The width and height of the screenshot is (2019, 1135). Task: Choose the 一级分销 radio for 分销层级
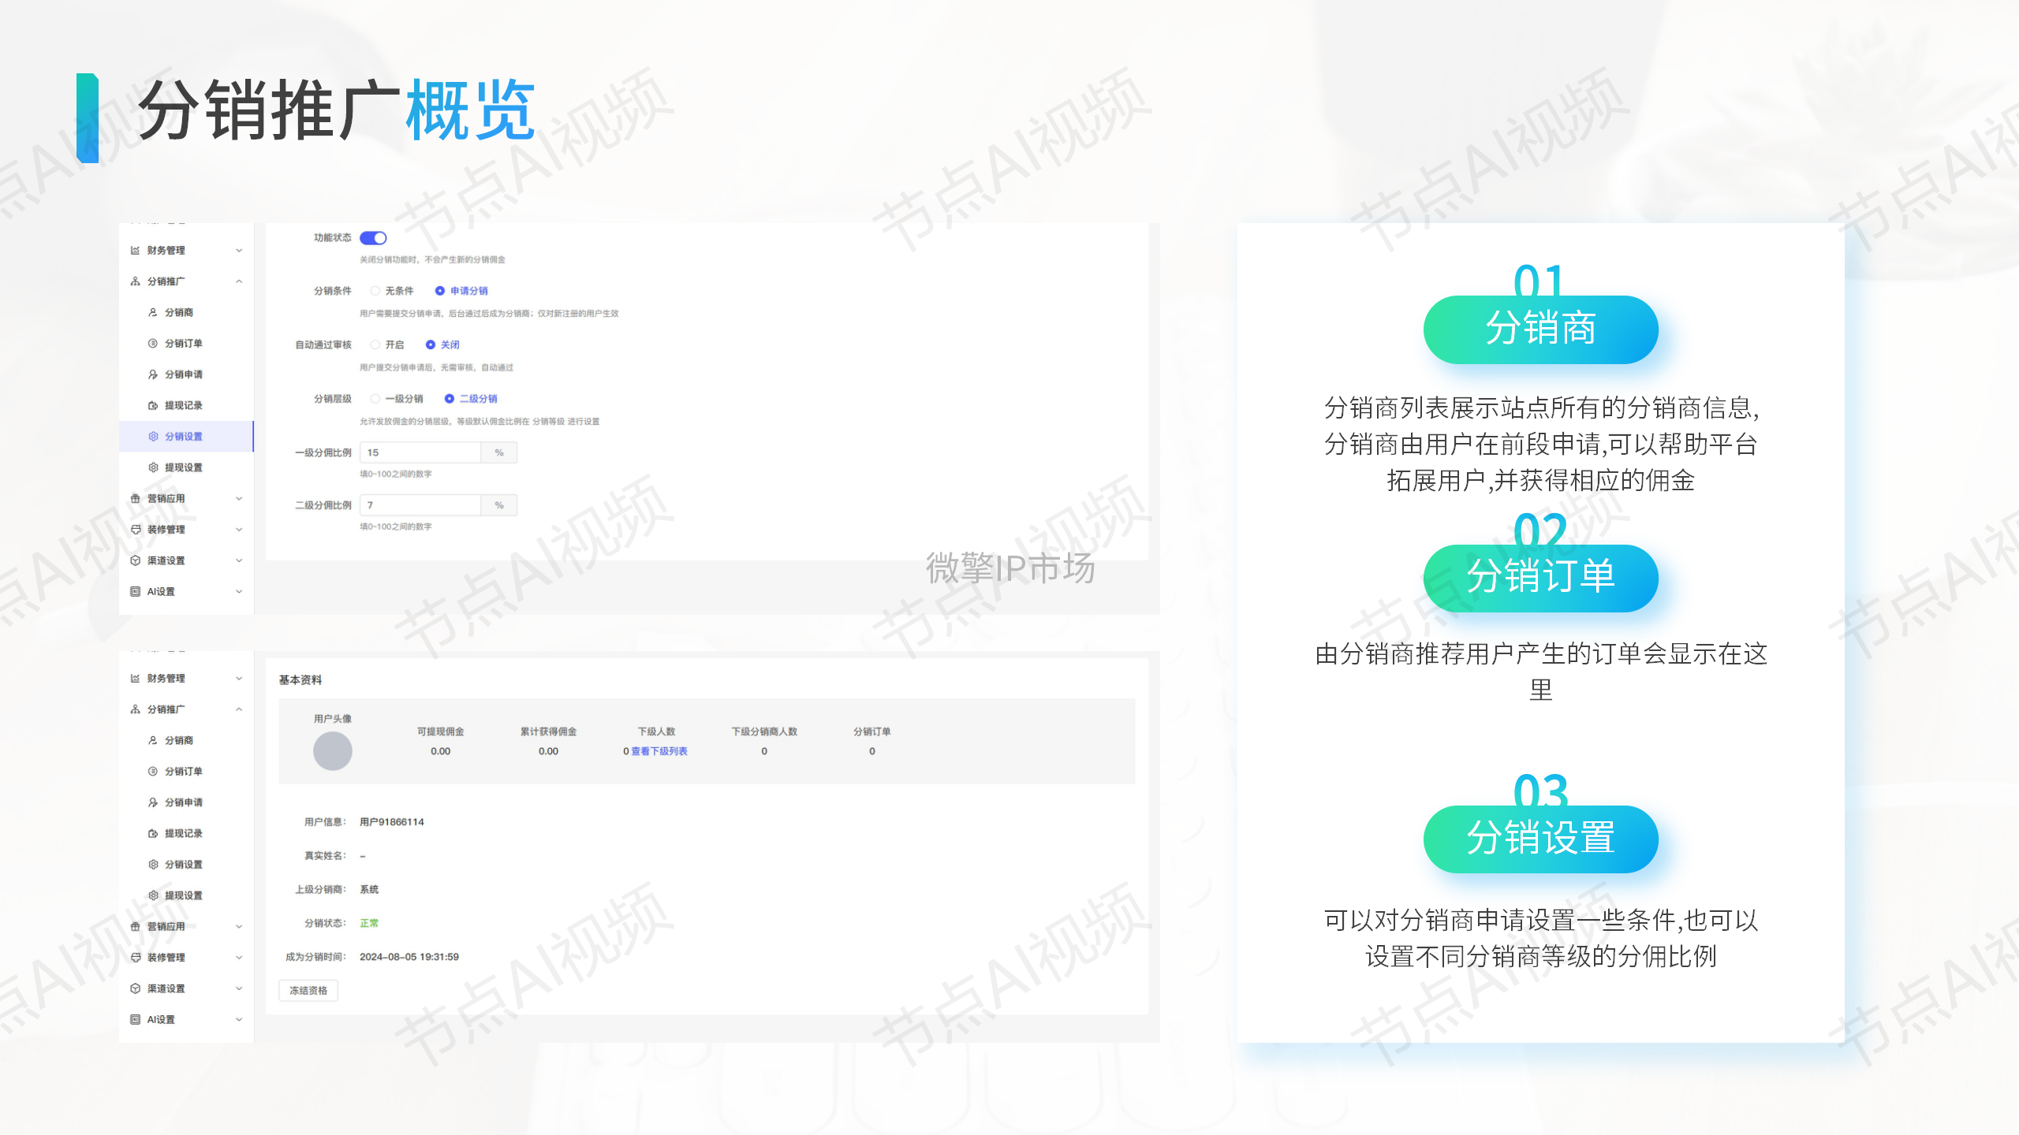(x=375, y=399)
